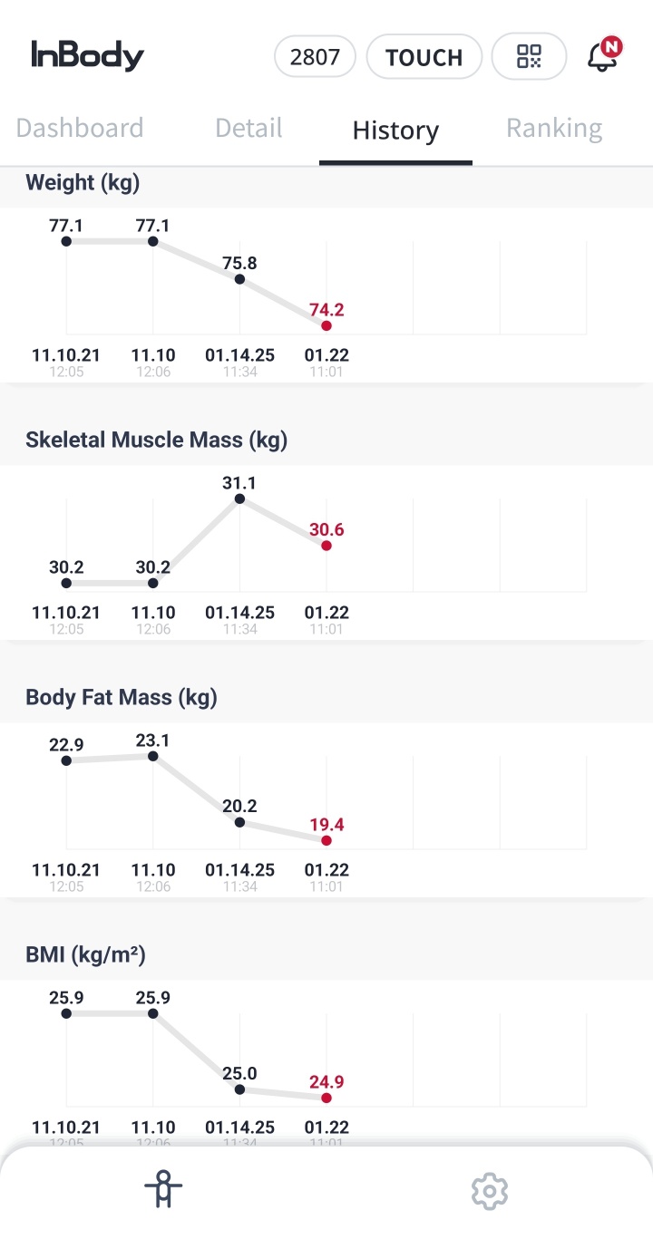The image size is (653, 1239).
Task: Open notifications bell
Action: tap(602, 56)
